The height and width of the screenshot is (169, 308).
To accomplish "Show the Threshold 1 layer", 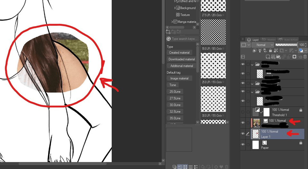I will 243,112.
